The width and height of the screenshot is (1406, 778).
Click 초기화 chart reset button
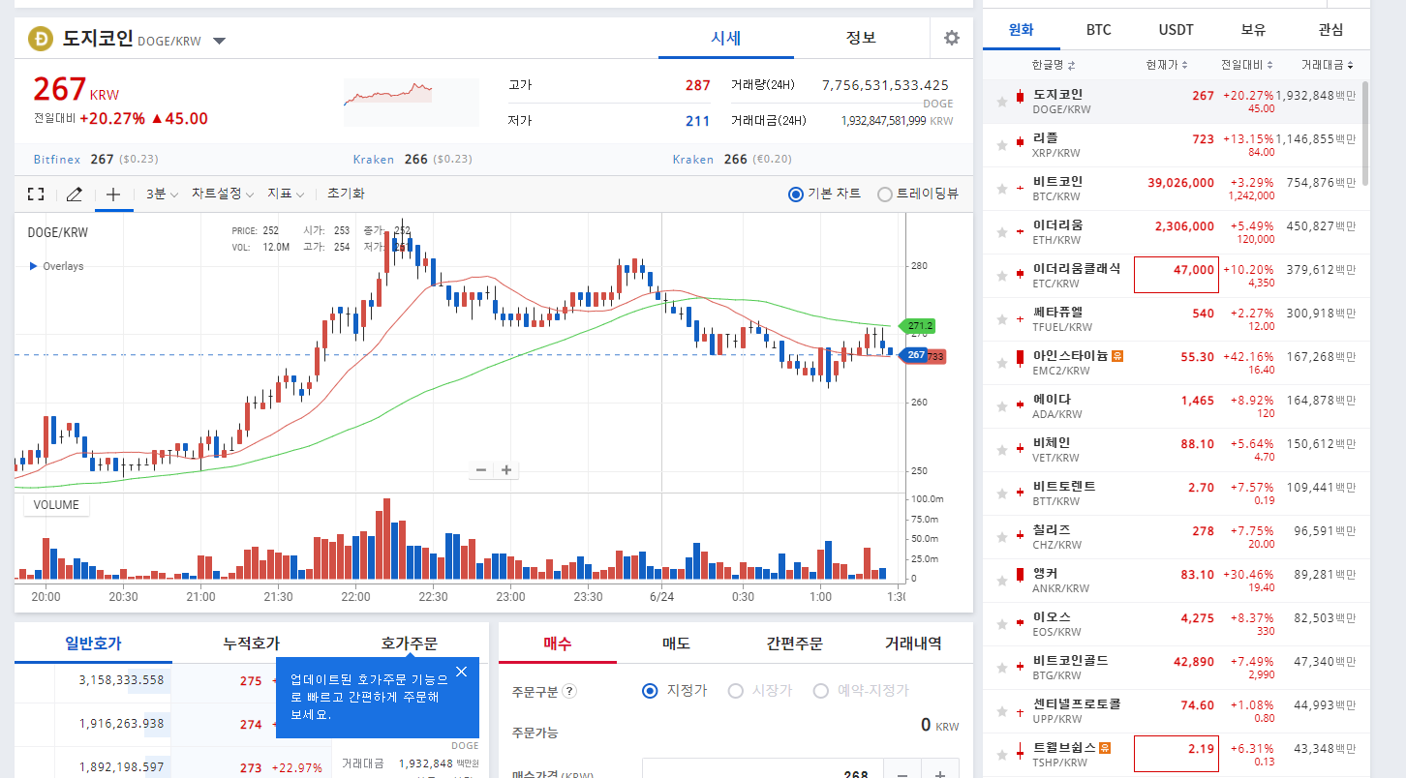click(x=346, y=194)
